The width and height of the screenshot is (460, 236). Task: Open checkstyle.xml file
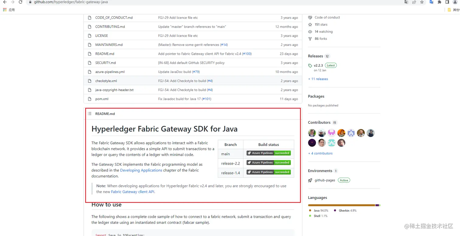pyautogui.click(x=106, y=81)
